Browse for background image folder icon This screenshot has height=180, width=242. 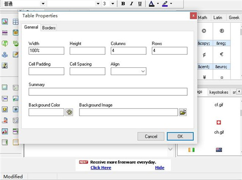(x=183, y=112)
